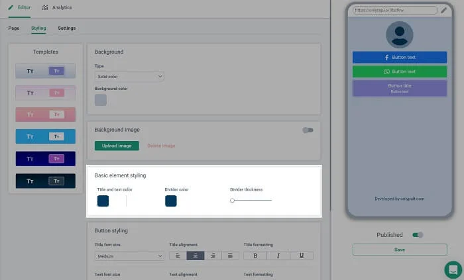Select left title alignment icon
This screenshot has height=280, width=464.
[178, 256]
